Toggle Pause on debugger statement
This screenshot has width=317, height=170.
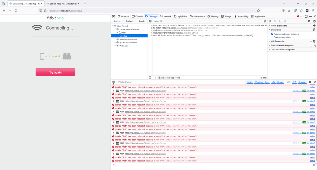click(x=272, y=34)
